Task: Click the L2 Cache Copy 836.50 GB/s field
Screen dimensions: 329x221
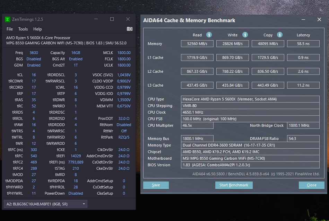Action: [268, 71]
